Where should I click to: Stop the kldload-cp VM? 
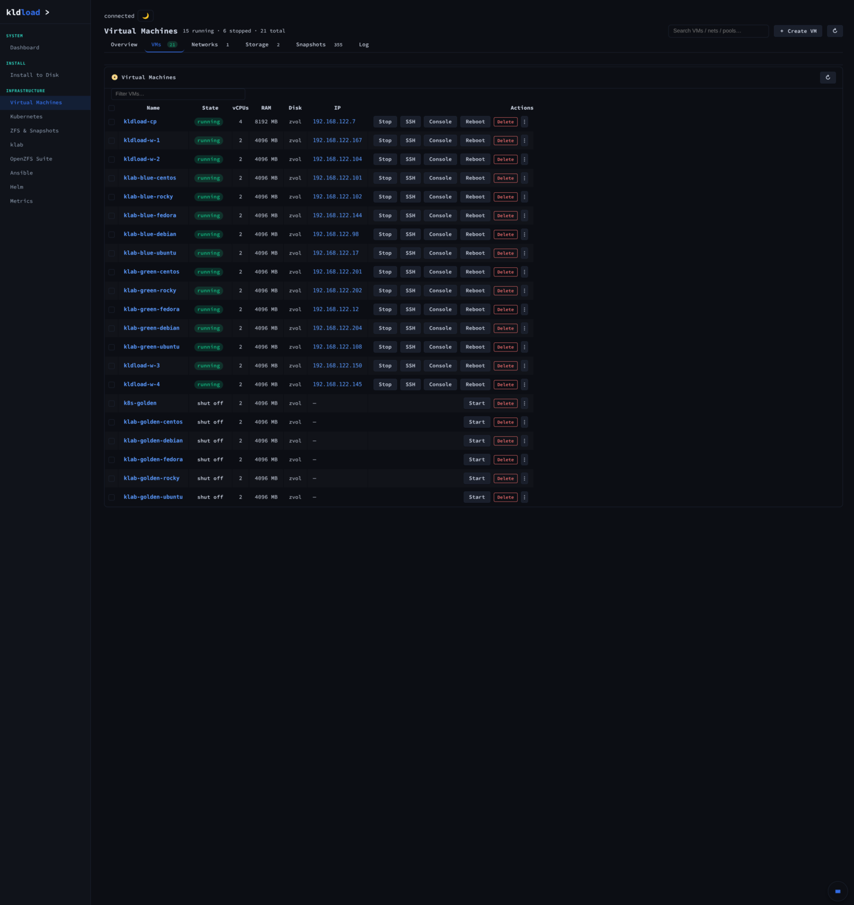click(385, 122)
